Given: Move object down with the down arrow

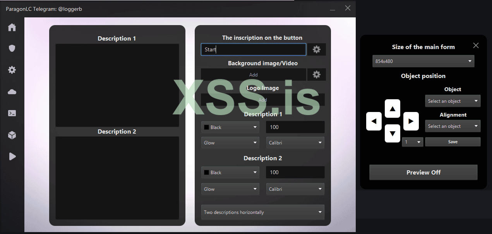Looking at the screenshot, I should click(393, 134).
